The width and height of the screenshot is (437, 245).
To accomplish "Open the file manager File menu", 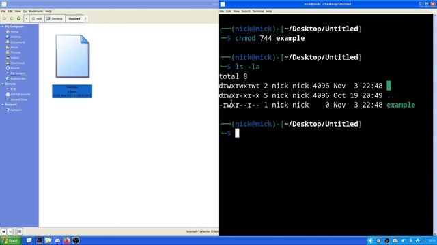I will tap(3, 12).
